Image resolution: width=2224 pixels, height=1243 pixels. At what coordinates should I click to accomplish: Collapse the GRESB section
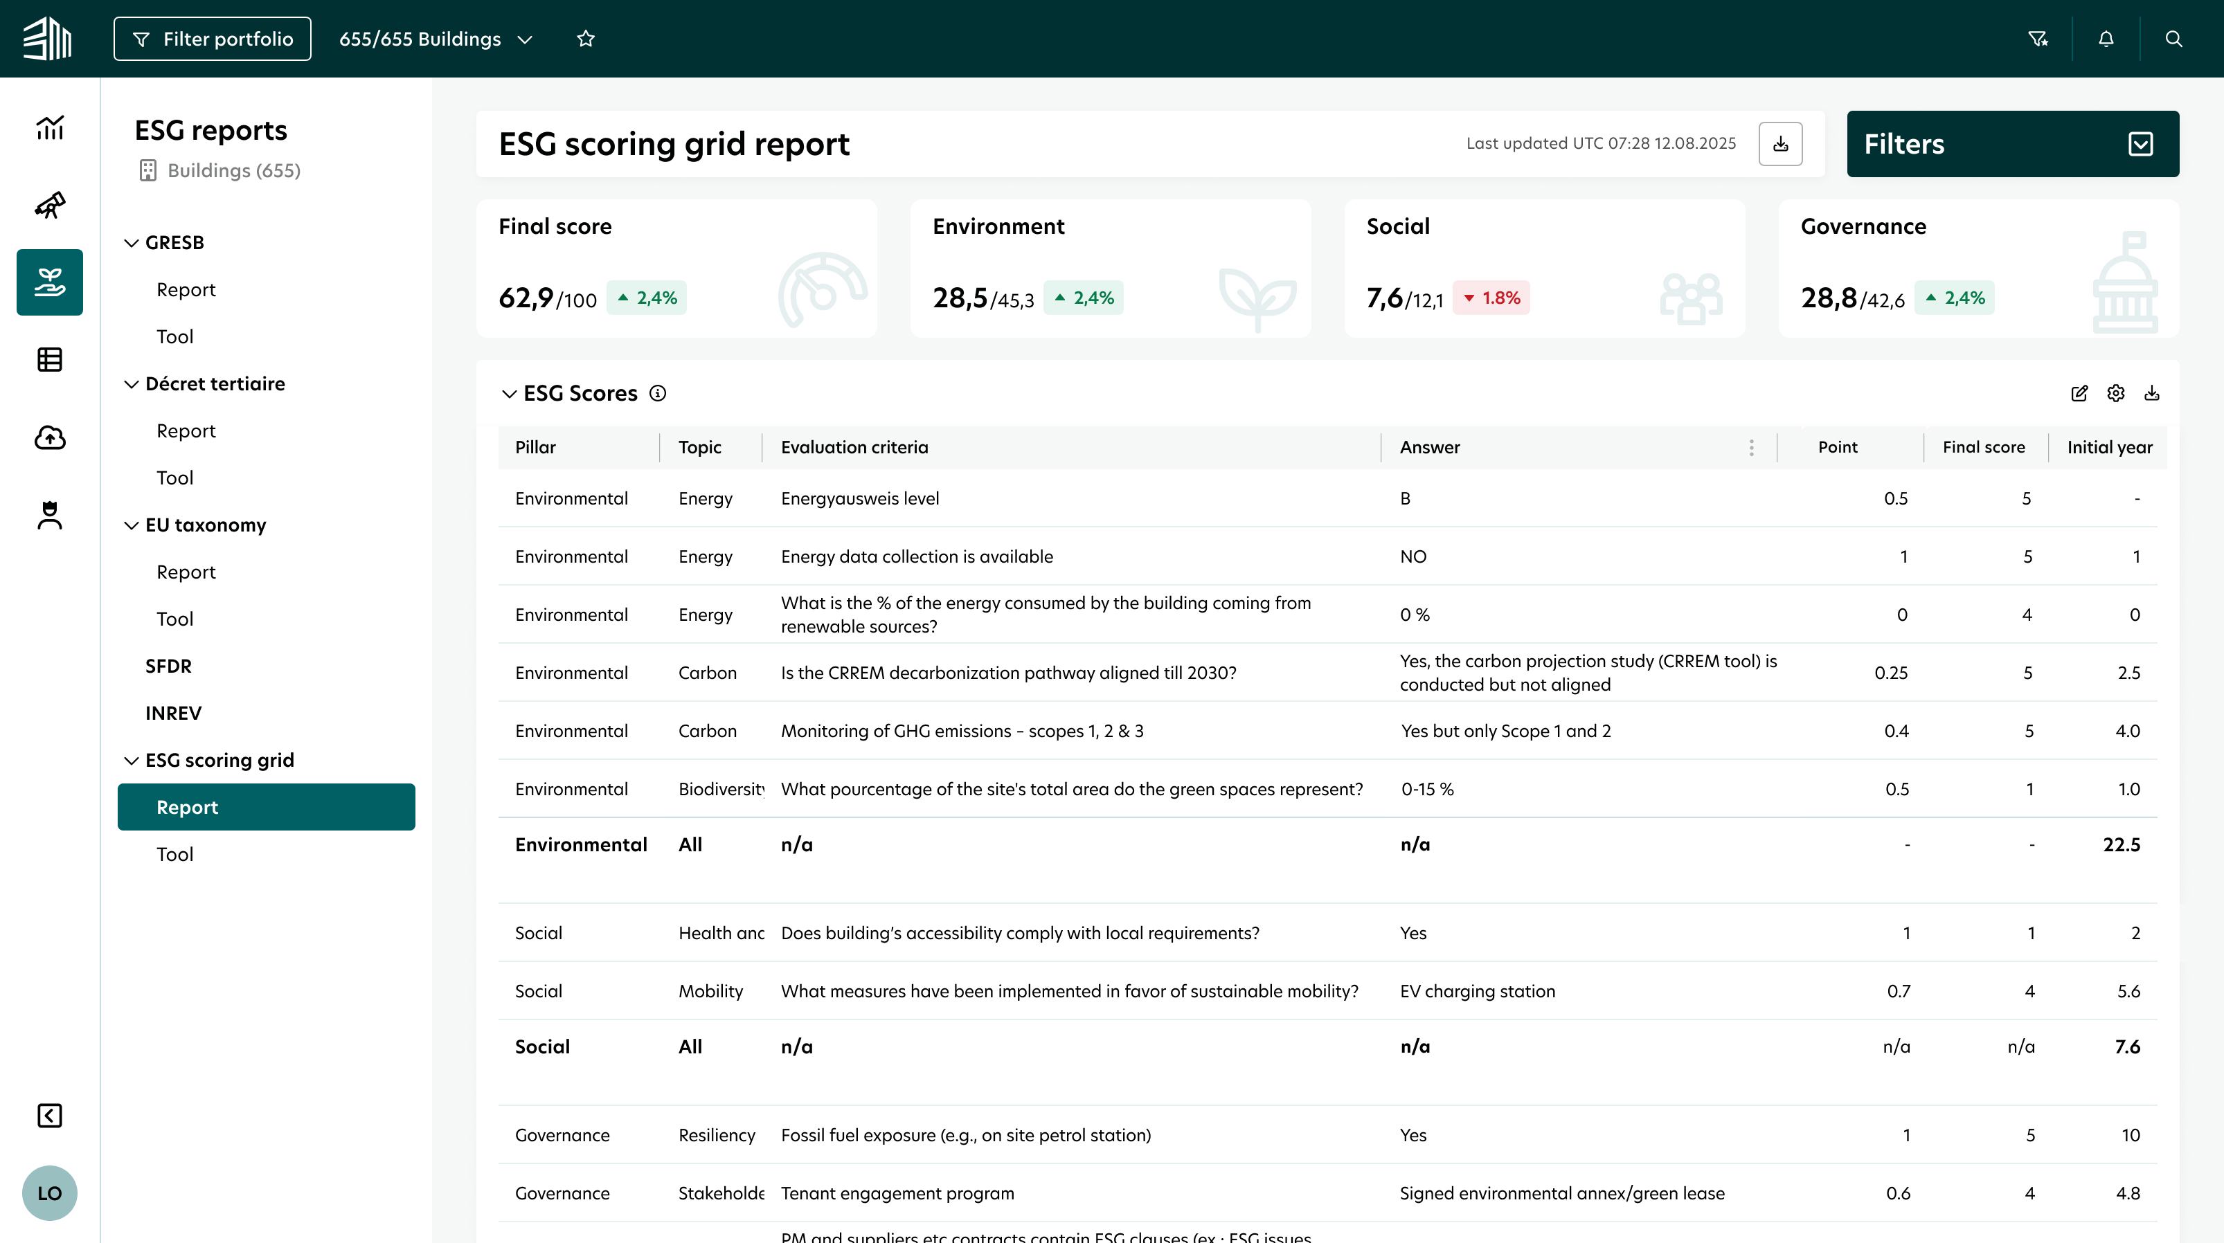click(132, 242)
